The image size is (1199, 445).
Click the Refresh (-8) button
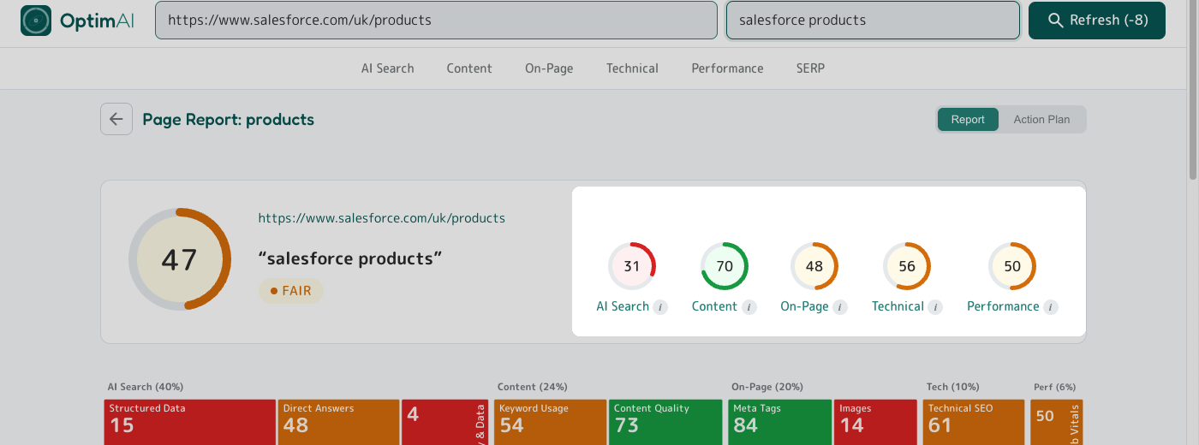pyautogui.click(x=1097, y=21)
